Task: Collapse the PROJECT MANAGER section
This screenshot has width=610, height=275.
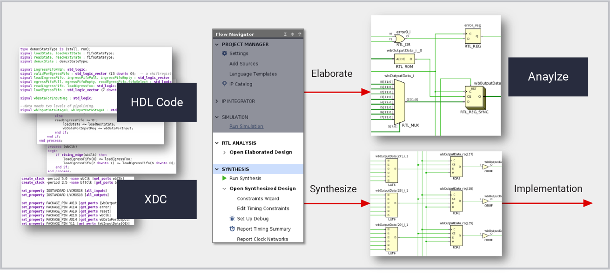Action: pyautogui.click(x=217, y=44)
